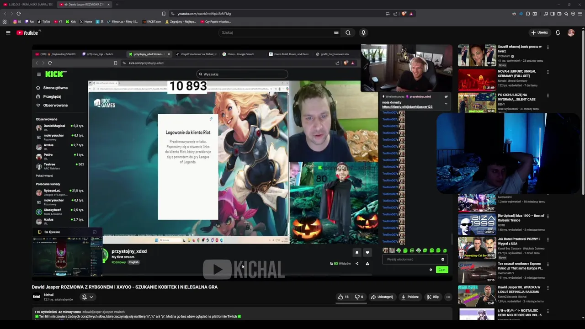This screenshot has height=329, width=585.
Task: Switch to the L.U.D.O.S RUMUŃSKA SŁAWA tab
Action: [x=27, y=4]
